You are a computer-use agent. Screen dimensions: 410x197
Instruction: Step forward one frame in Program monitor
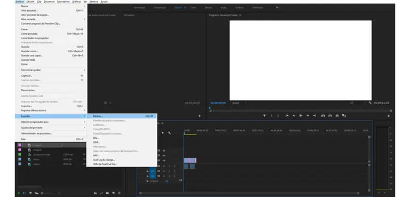(x=307, y=116)
